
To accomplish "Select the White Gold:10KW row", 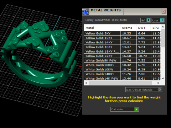I will (122, 69).
